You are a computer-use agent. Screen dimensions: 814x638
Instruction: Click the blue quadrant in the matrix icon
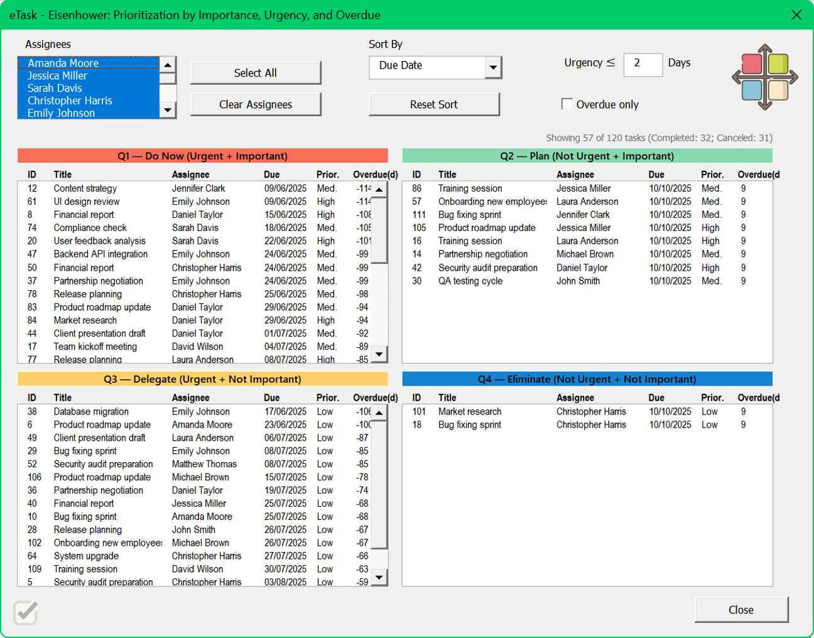752,90
